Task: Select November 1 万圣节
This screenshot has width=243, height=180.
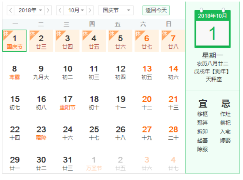Action: pos(94,163)
